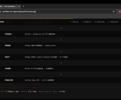The image size is (121, 100).
Task: View site information icon in address bar
Action: point(1,12)
